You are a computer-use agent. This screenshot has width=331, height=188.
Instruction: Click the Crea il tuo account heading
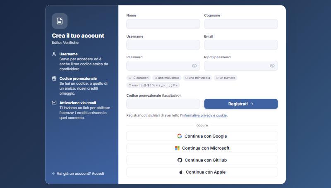coord(78,36)
